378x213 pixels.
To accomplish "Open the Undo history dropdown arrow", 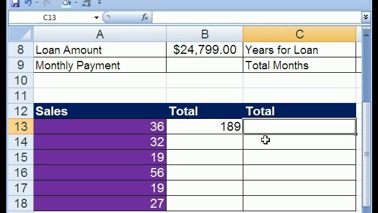I will [37, 3].
